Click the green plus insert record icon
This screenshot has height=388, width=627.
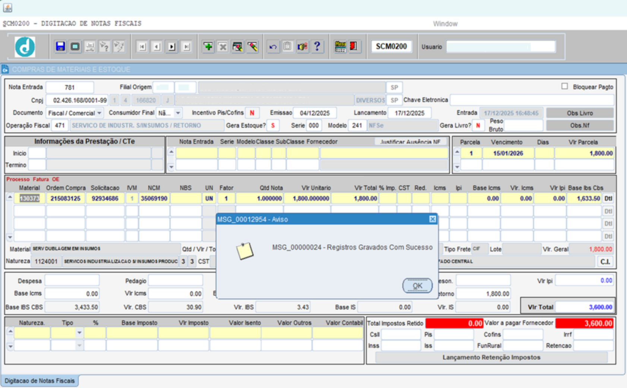208,47
